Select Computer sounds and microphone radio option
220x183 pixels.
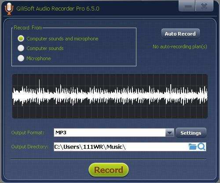[x=21, y=39]
